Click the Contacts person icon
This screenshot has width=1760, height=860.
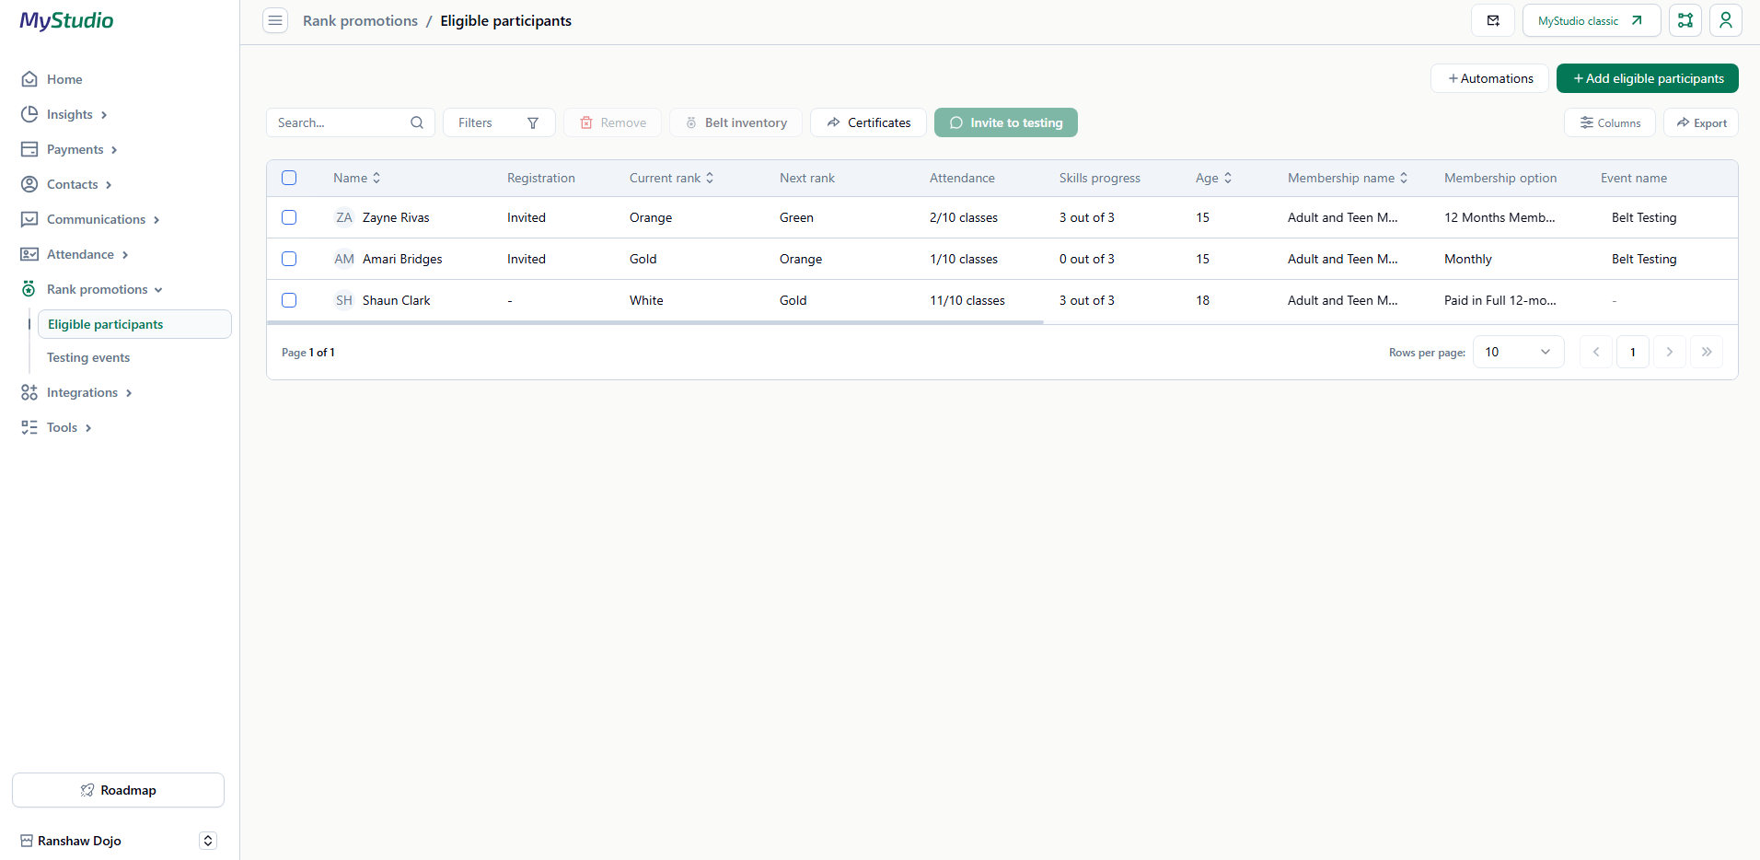pos(29,184)
